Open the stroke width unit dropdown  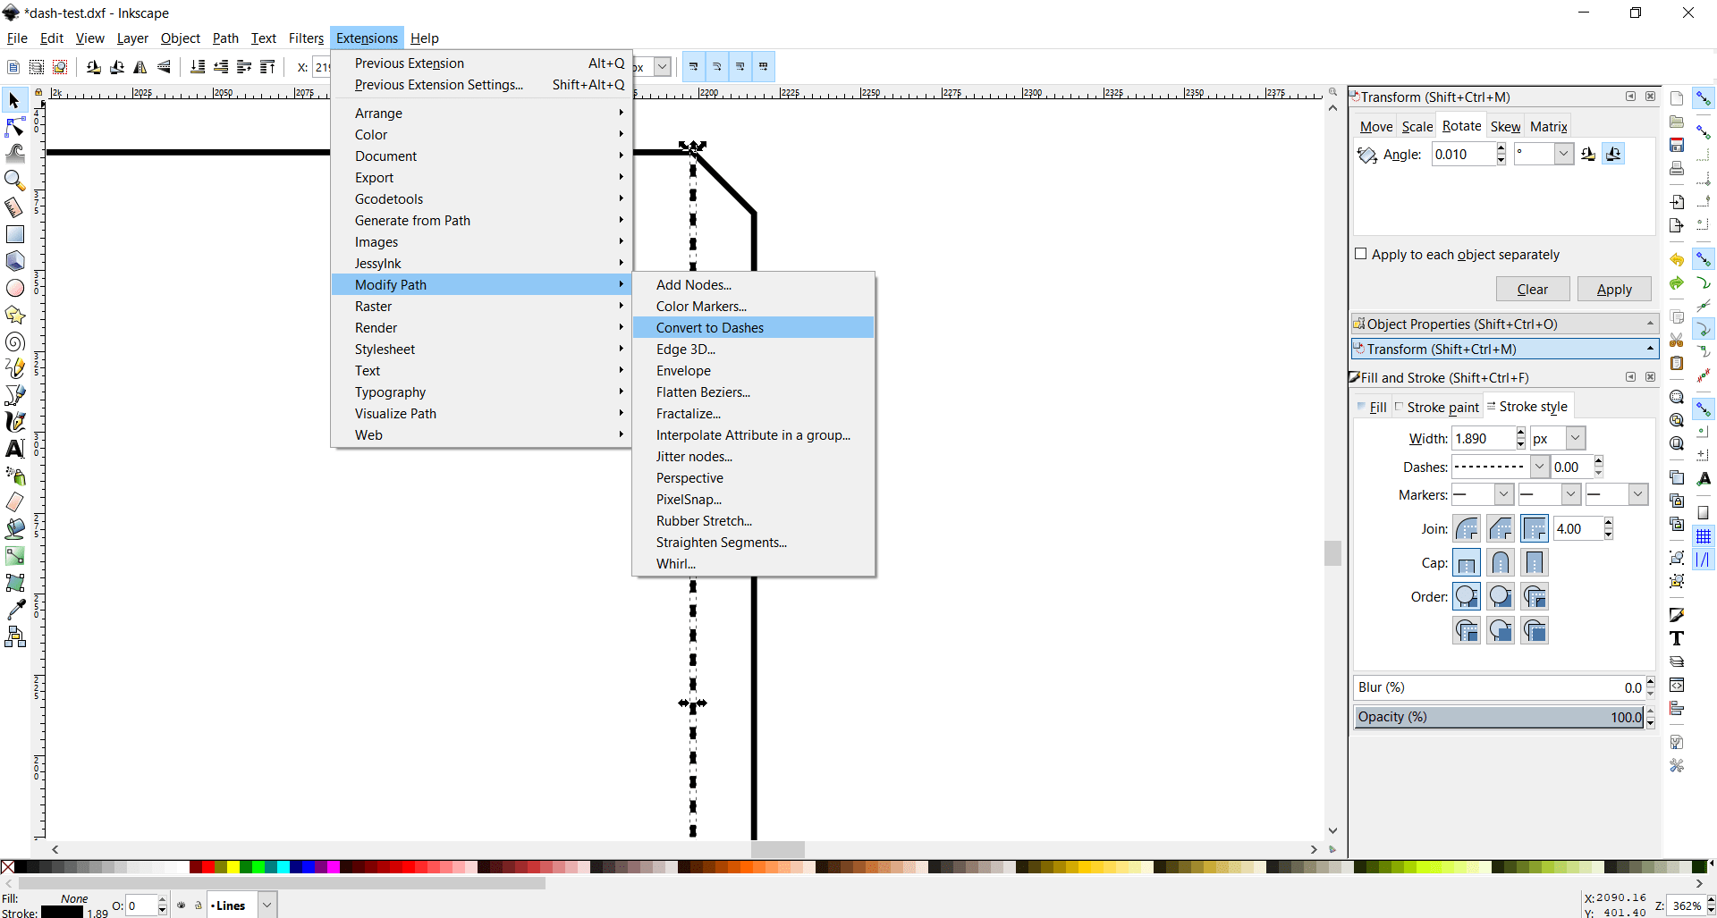tap(1576, 438)
